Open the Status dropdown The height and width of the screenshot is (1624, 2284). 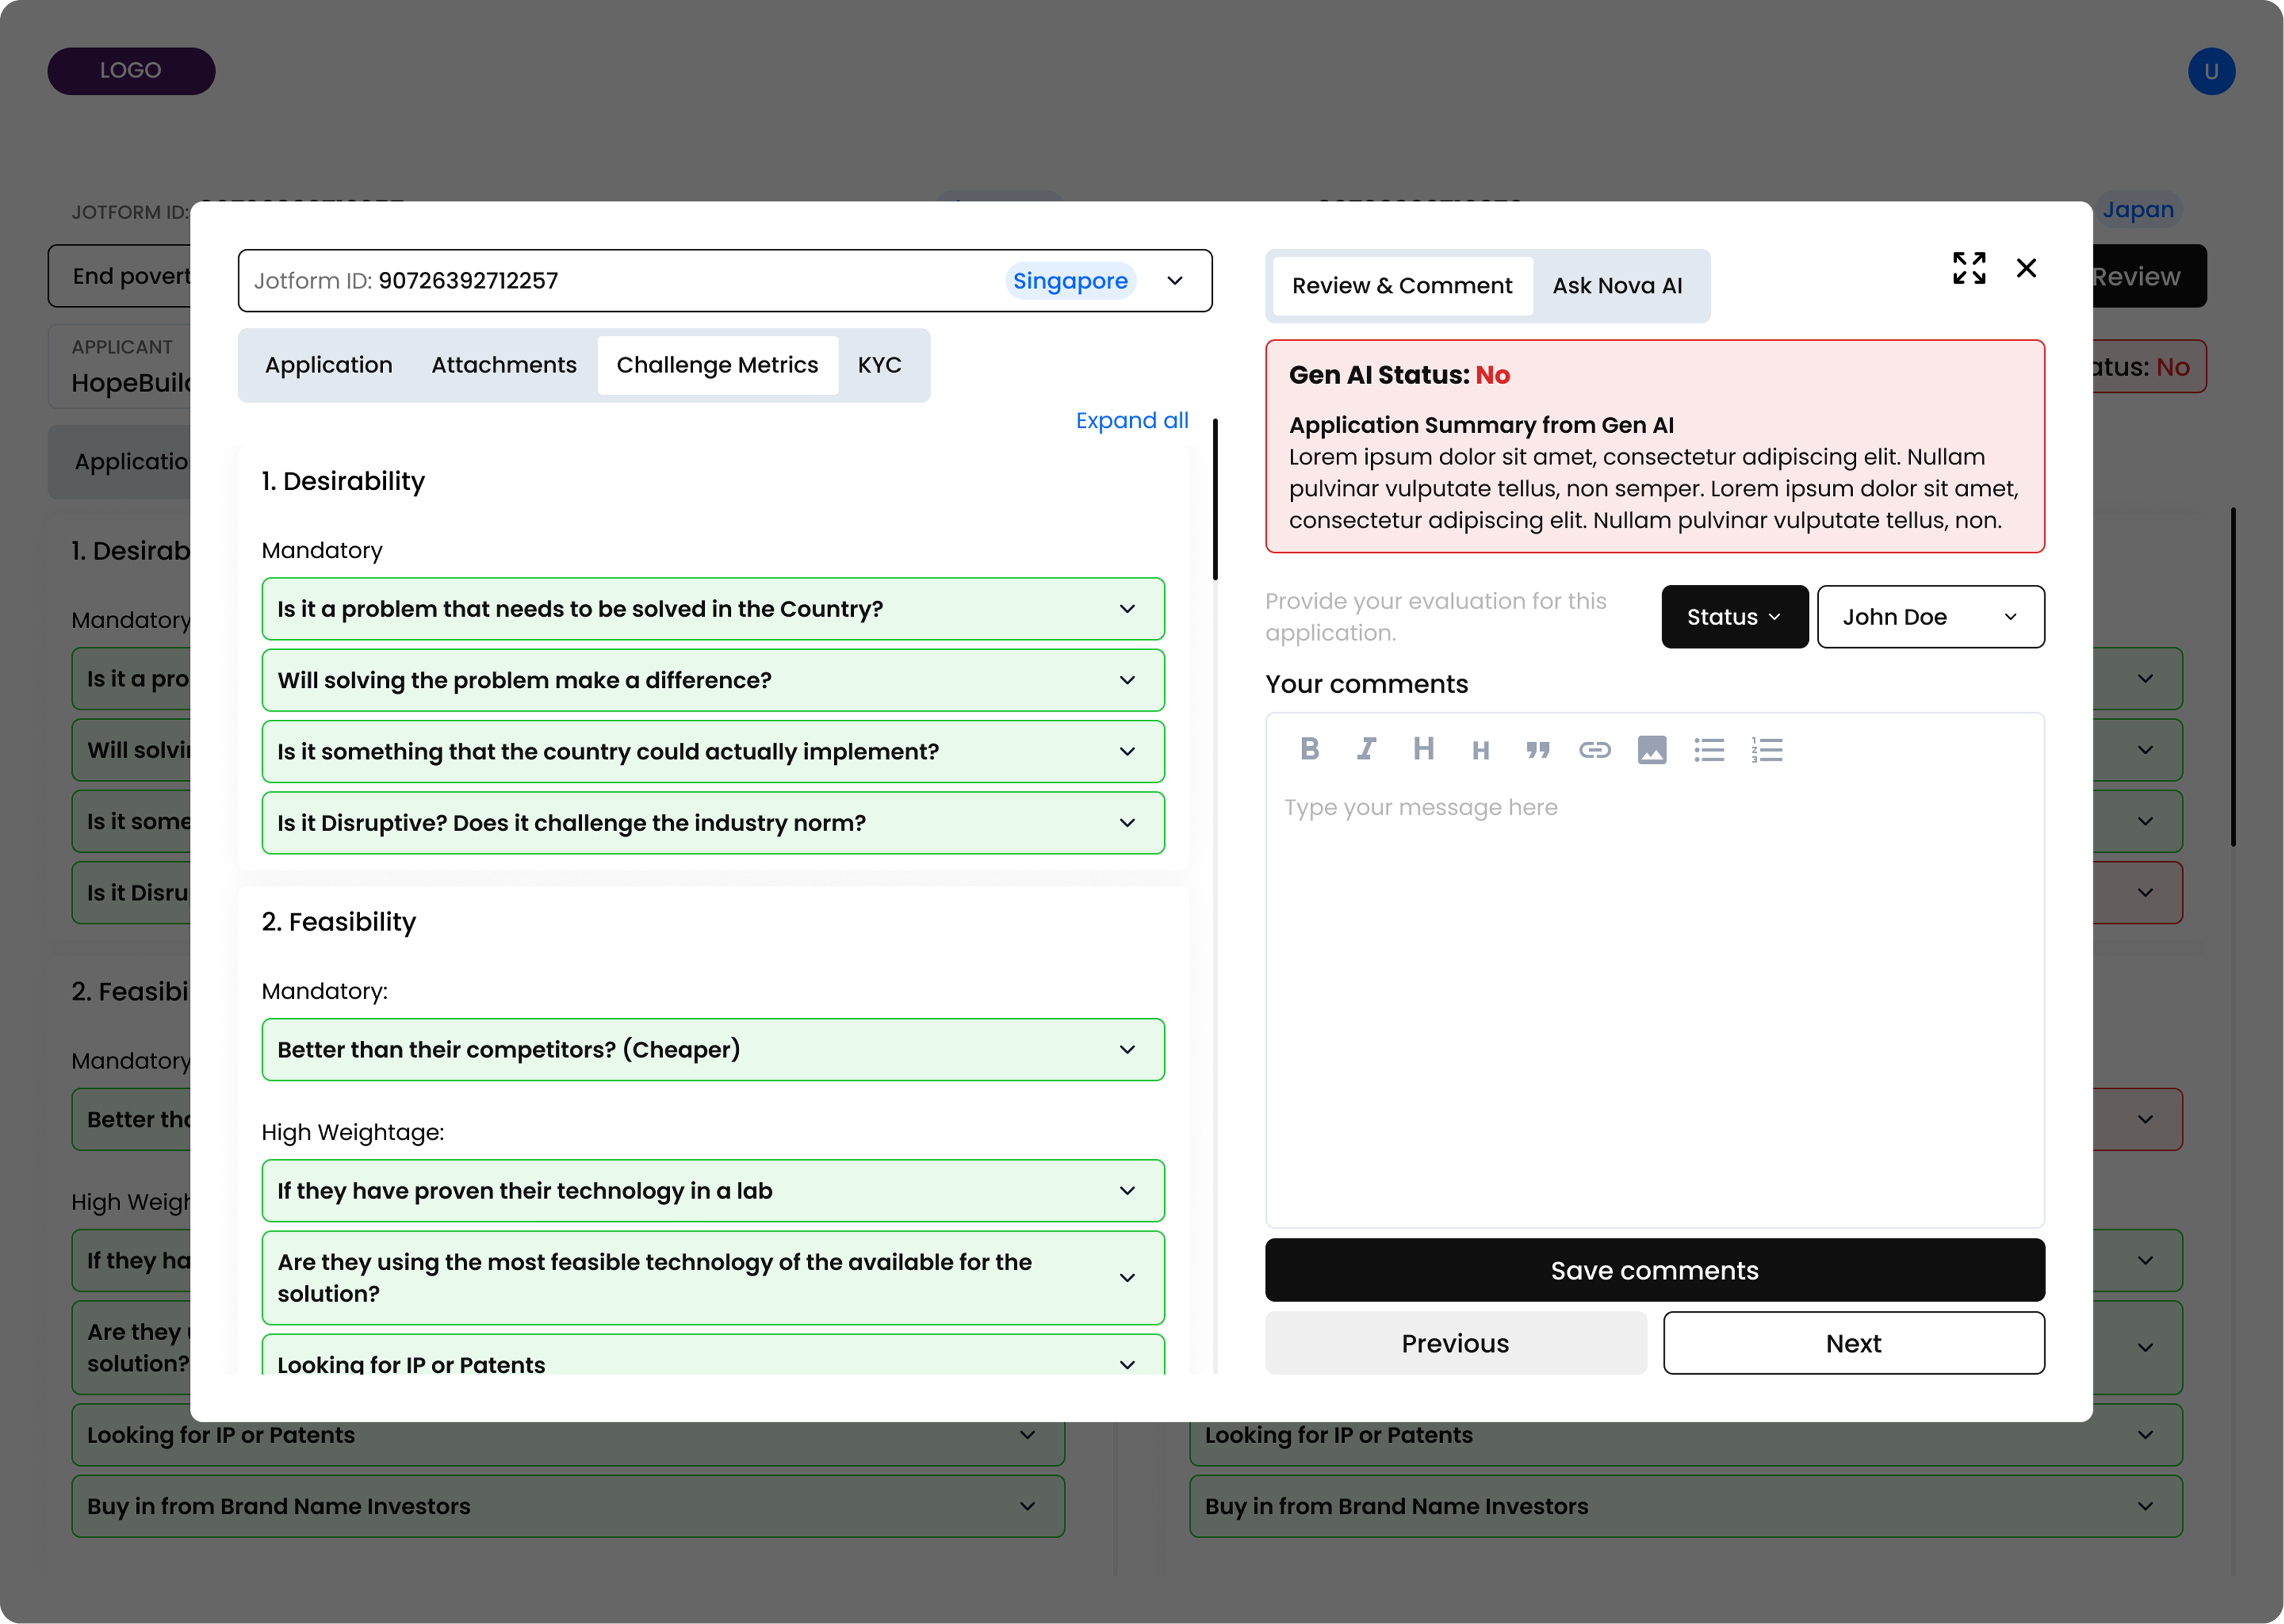click(1735, 617)
